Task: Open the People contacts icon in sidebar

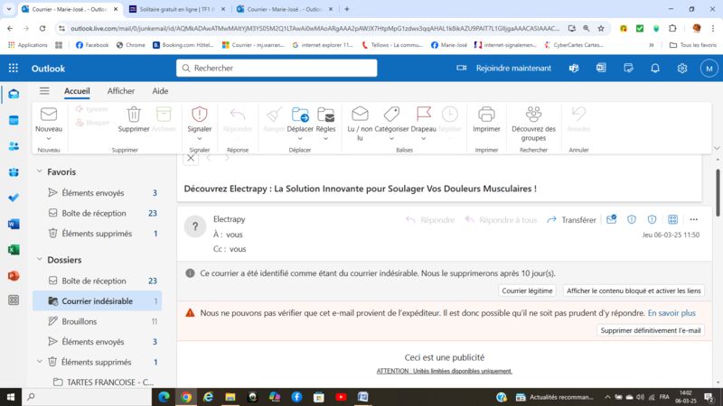Action: [14, 146]
